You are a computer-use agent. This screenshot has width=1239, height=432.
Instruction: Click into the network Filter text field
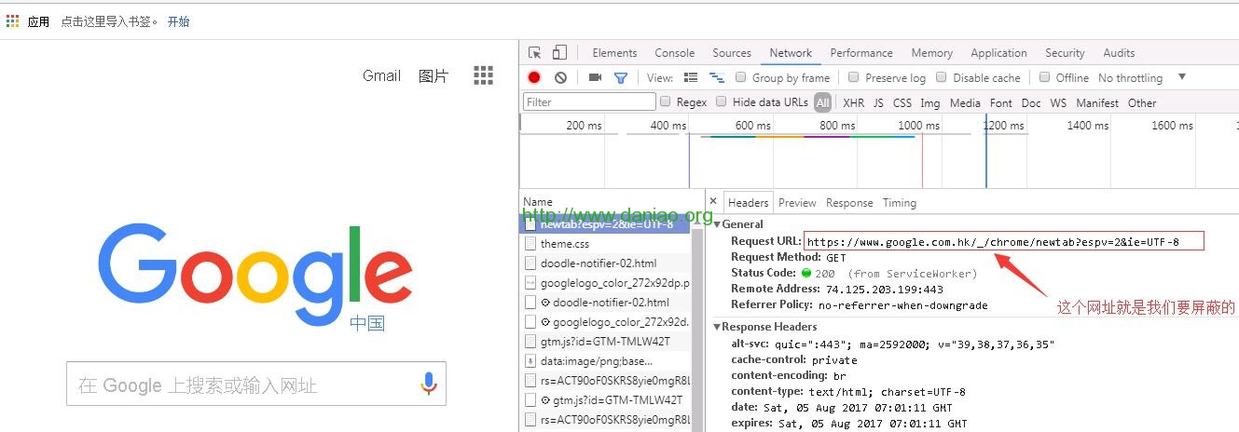pyautogui.click(x=589, y=101)
